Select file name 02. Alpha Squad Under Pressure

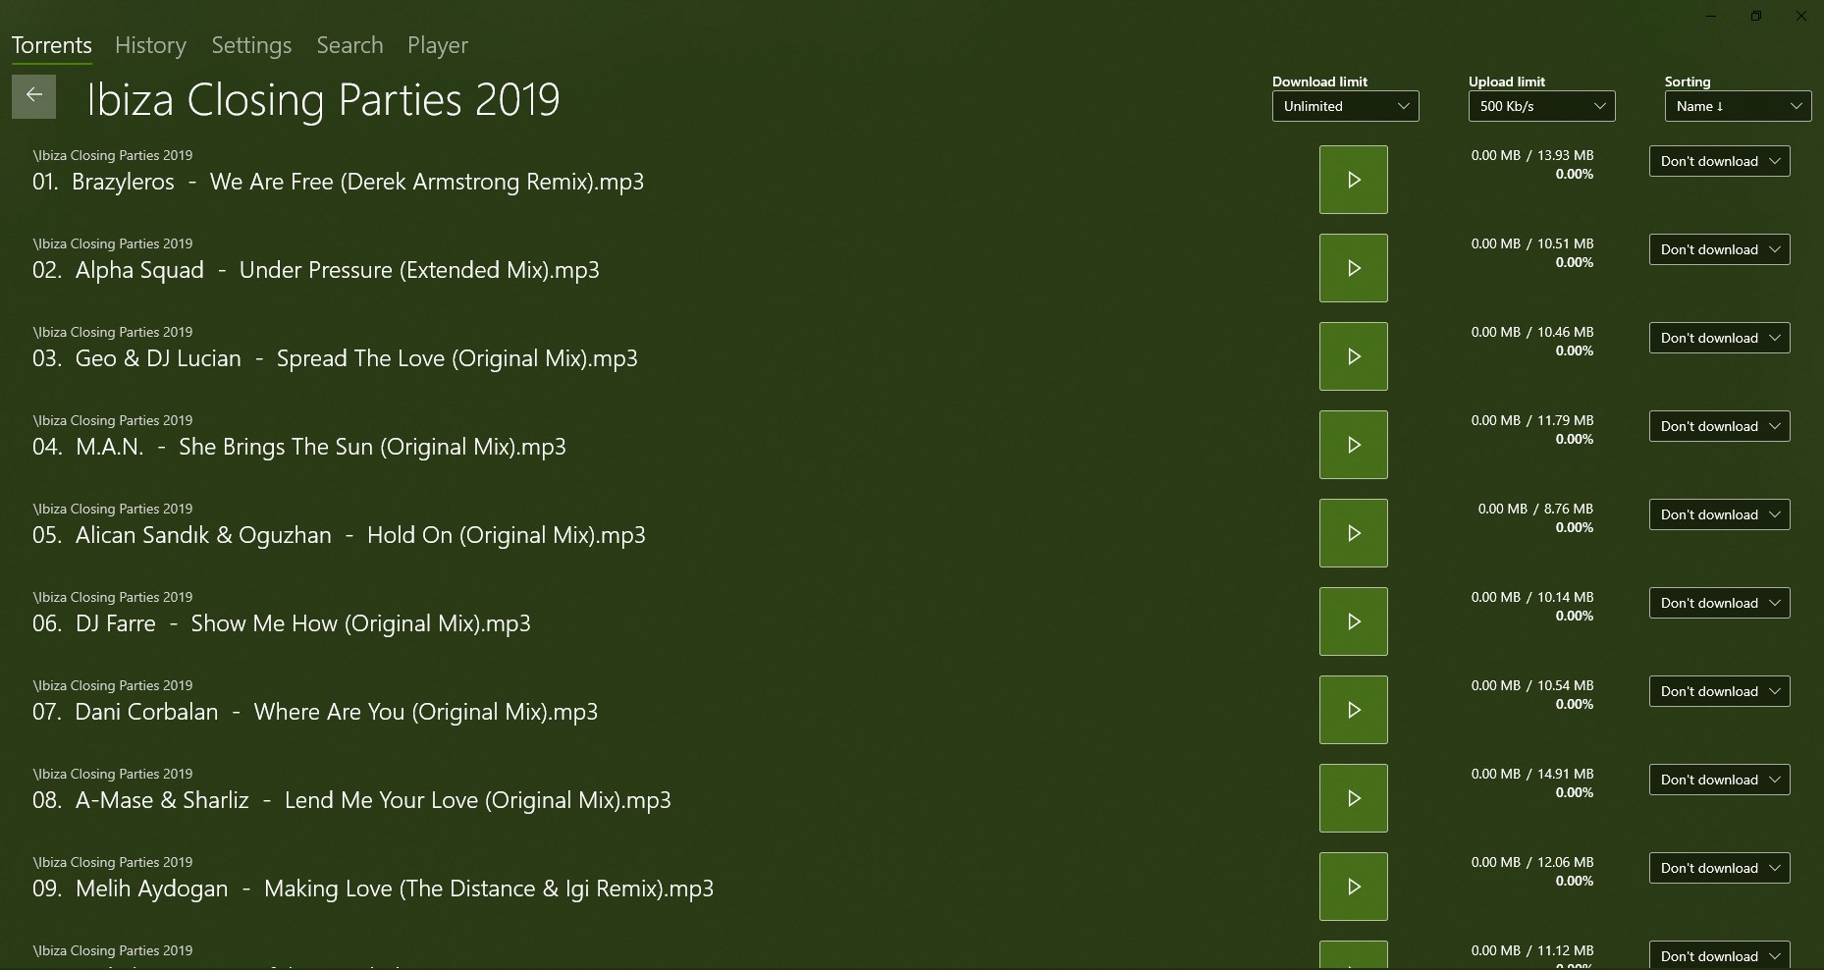click(316, 270)
